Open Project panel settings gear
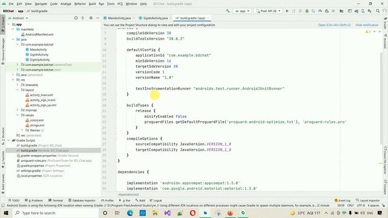388x218 pixels. coord(91,18)
